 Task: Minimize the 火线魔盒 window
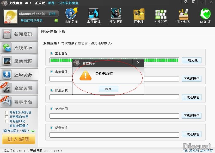pos(201,2)
